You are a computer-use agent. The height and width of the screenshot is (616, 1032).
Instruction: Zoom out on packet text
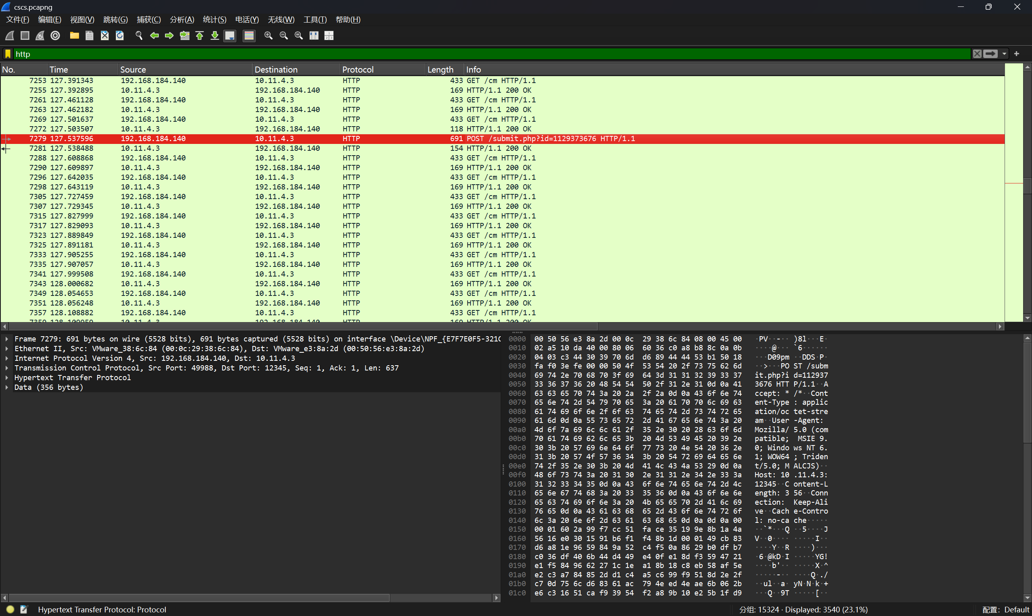pyautogui.click(x=284, y=36)
